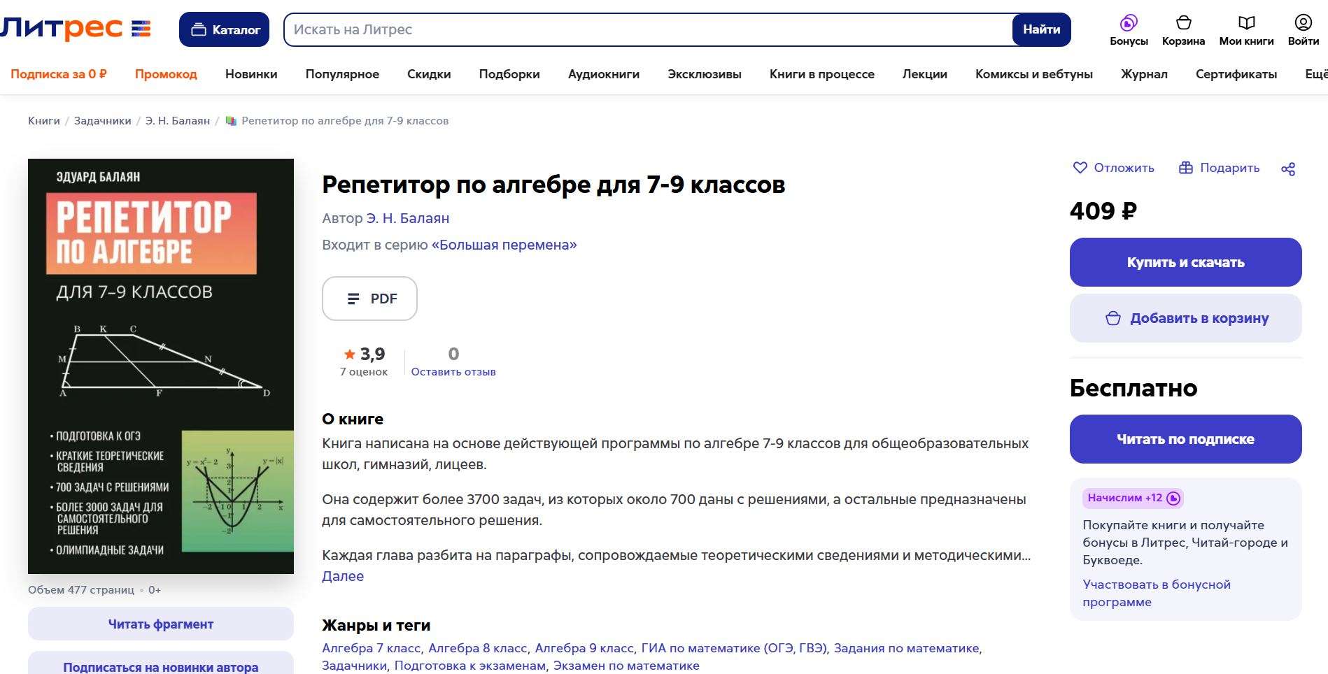Image resolution: width=1328 pixels, height=674 pixels.
Task: Click the Войти profile icon
Action: [x=1303, y=30]
